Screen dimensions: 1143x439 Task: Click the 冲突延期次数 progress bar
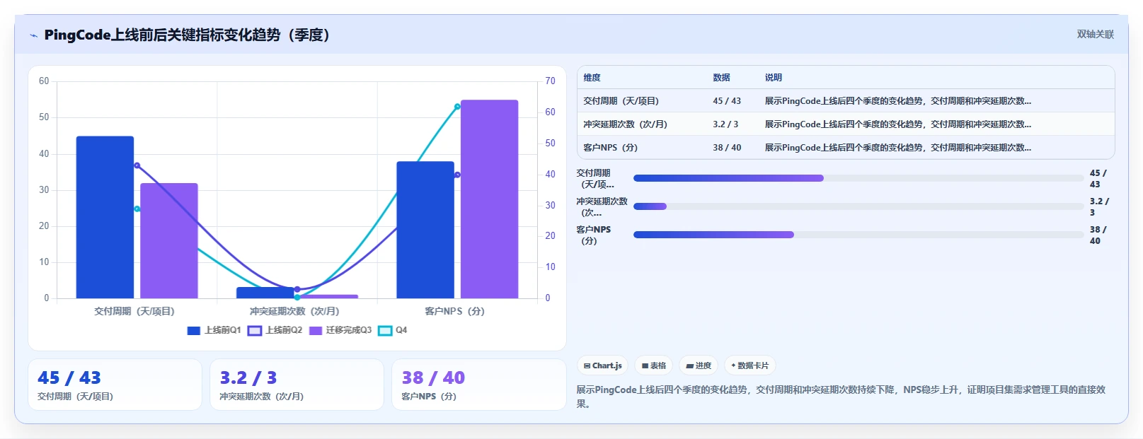click(858, 206)
